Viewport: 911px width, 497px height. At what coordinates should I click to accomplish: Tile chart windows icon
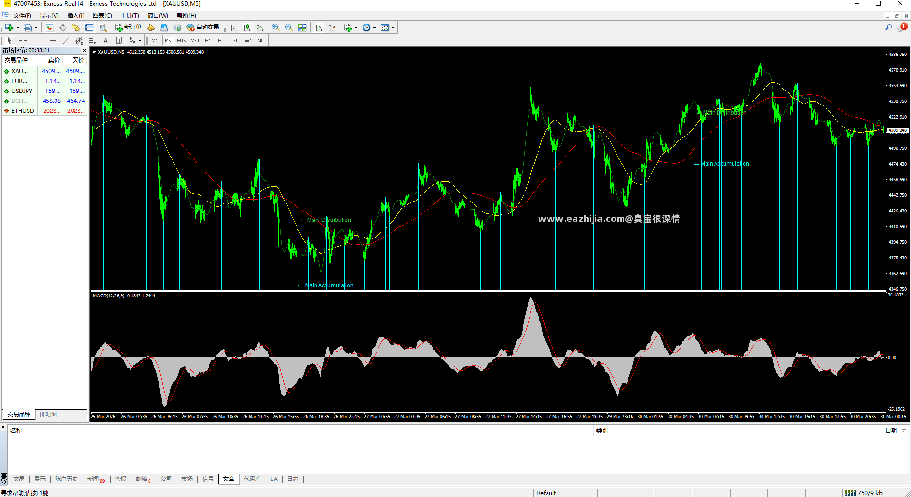(x=302, y=28)
